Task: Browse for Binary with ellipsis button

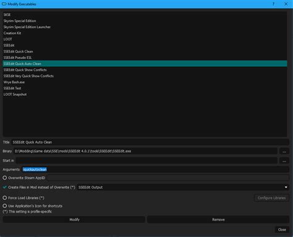Action: tap(284, 152)
